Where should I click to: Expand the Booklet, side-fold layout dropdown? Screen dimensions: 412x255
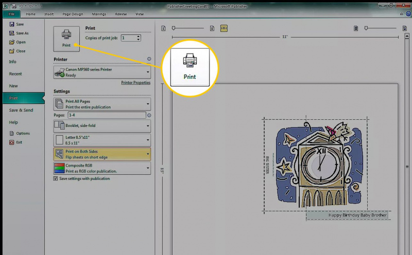coord(102,126)
